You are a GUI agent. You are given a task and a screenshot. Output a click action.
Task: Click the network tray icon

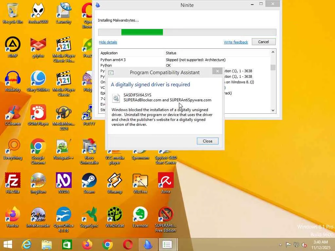(x=296, y=244)
